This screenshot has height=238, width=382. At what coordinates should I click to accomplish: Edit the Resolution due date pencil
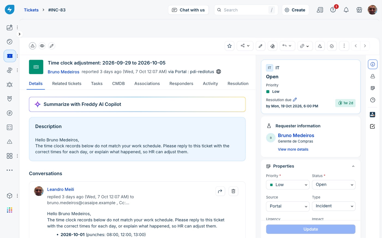tap(295, 100)
